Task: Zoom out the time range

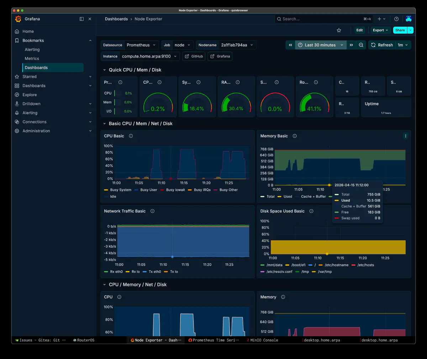Action: (361, 45)
